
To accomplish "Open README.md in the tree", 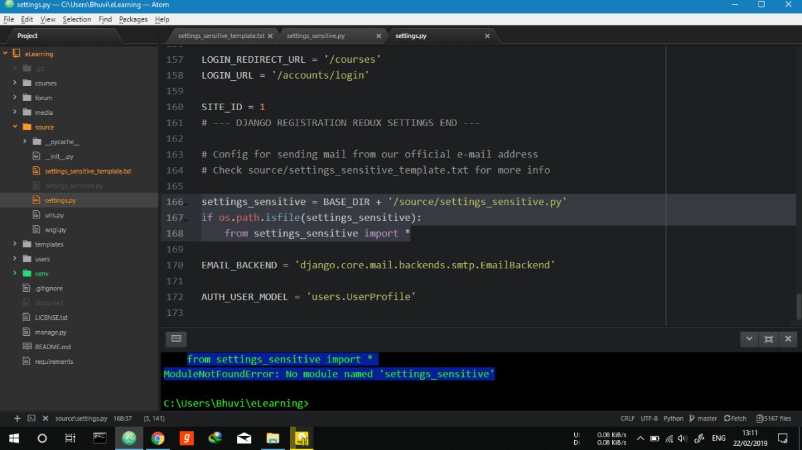I will coord(53,347).
